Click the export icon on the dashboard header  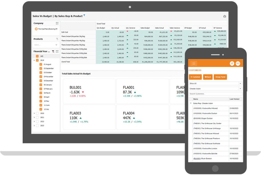pos(225,16)
